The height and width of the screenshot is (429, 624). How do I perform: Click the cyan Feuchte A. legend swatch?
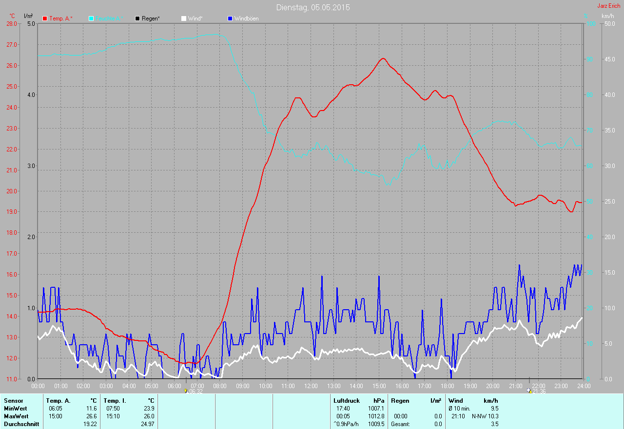click(x=91, y=19)
